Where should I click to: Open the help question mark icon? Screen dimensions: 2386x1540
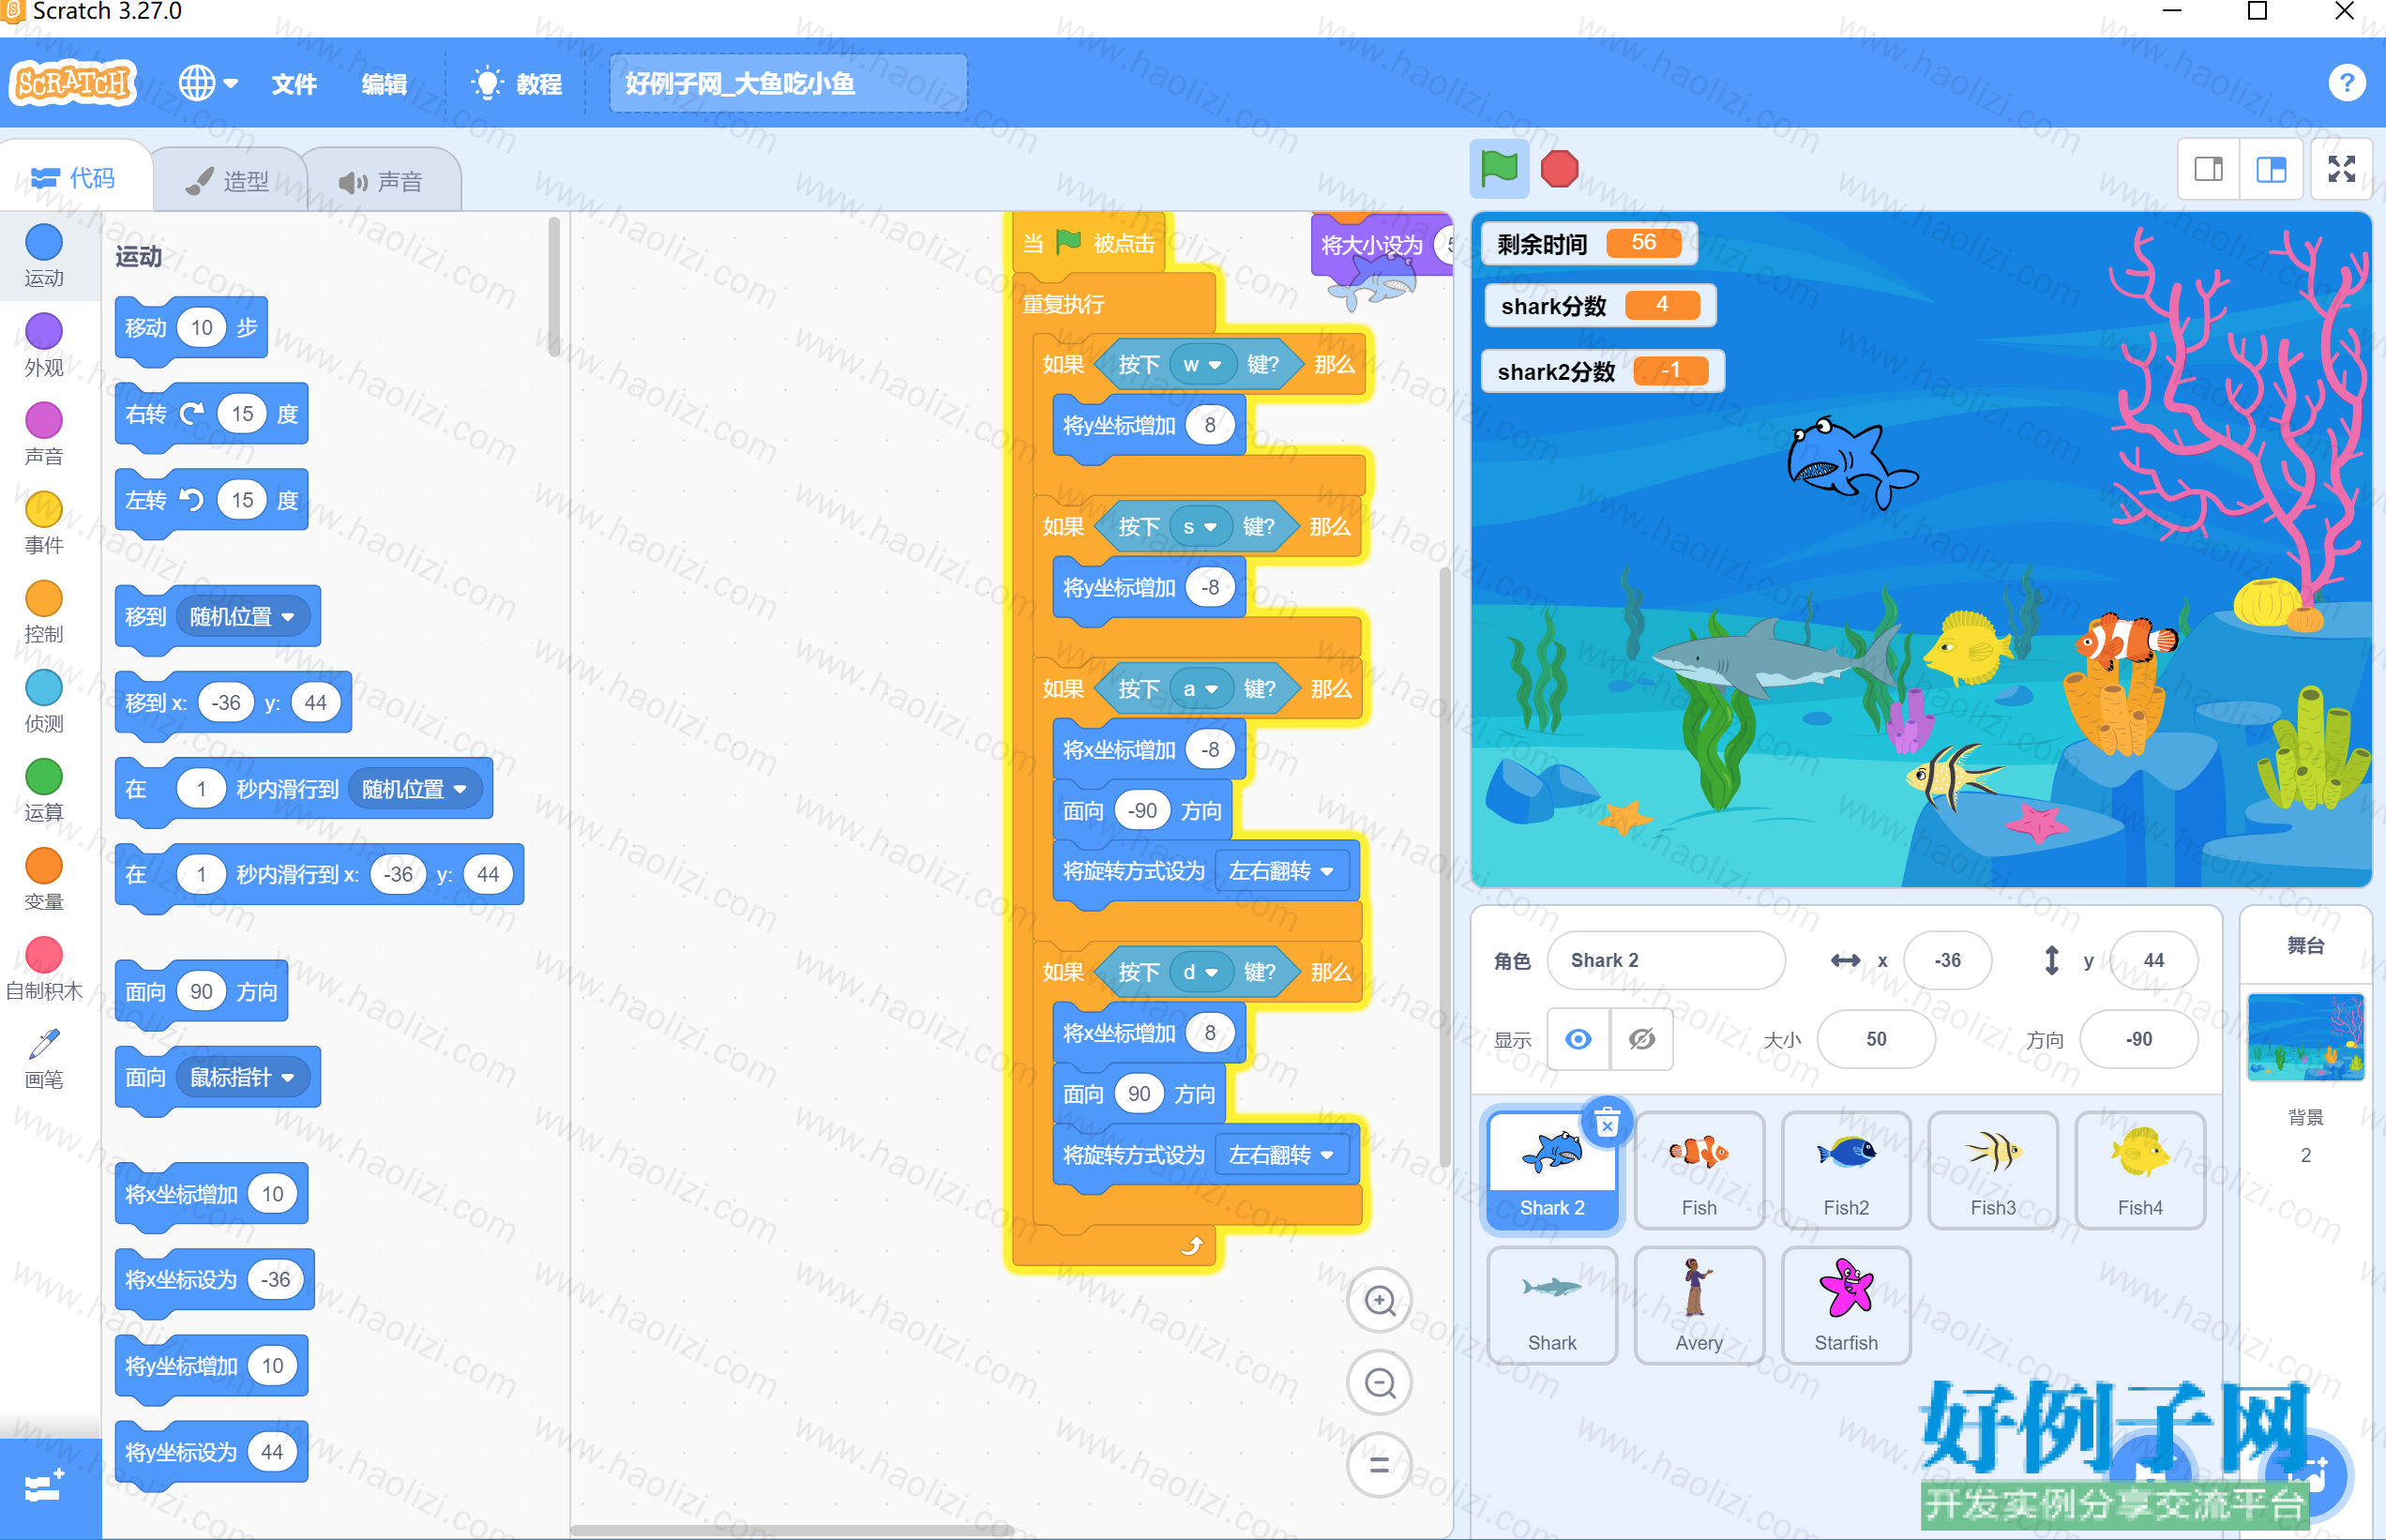pos(2346,83)
